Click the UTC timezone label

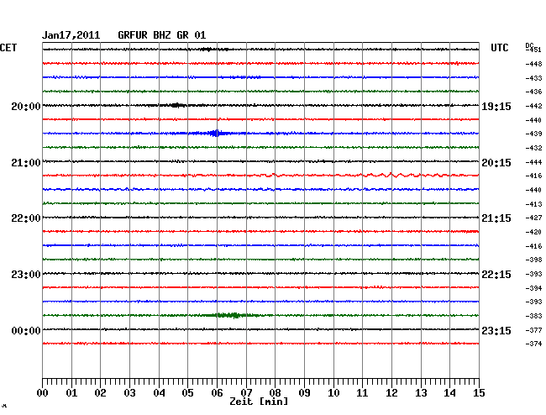click(x=499, y=48)
